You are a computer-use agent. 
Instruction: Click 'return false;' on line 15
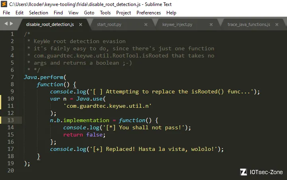pos(84,135)
